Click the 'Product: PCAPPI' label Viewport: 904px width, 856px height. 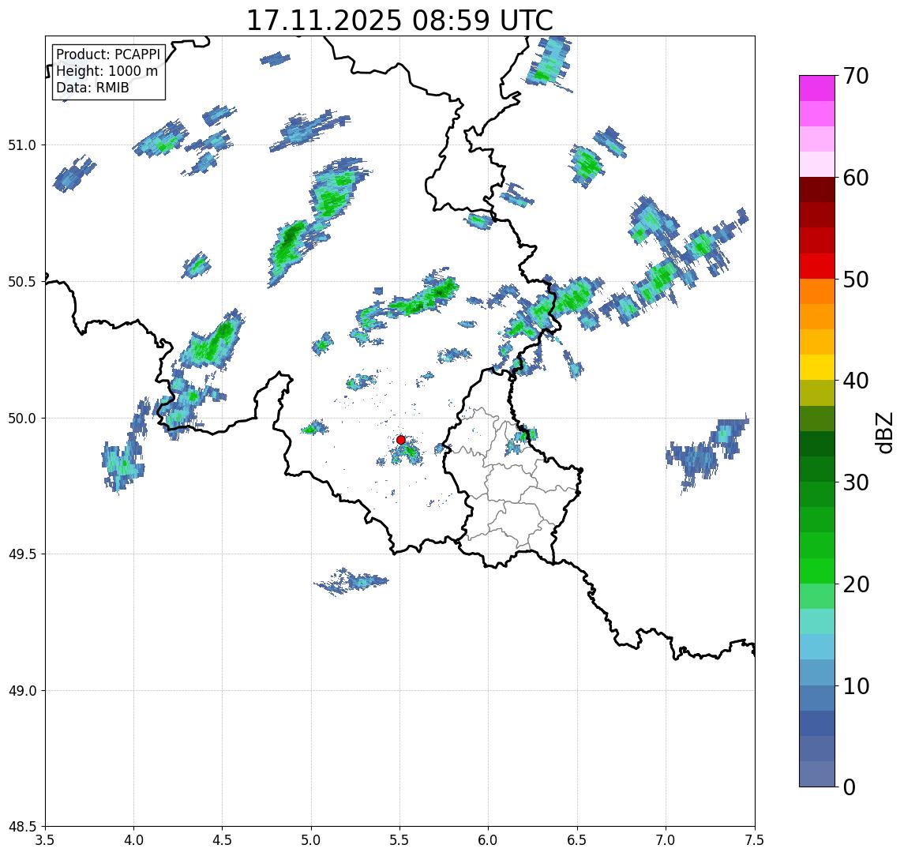pos(108,54)
